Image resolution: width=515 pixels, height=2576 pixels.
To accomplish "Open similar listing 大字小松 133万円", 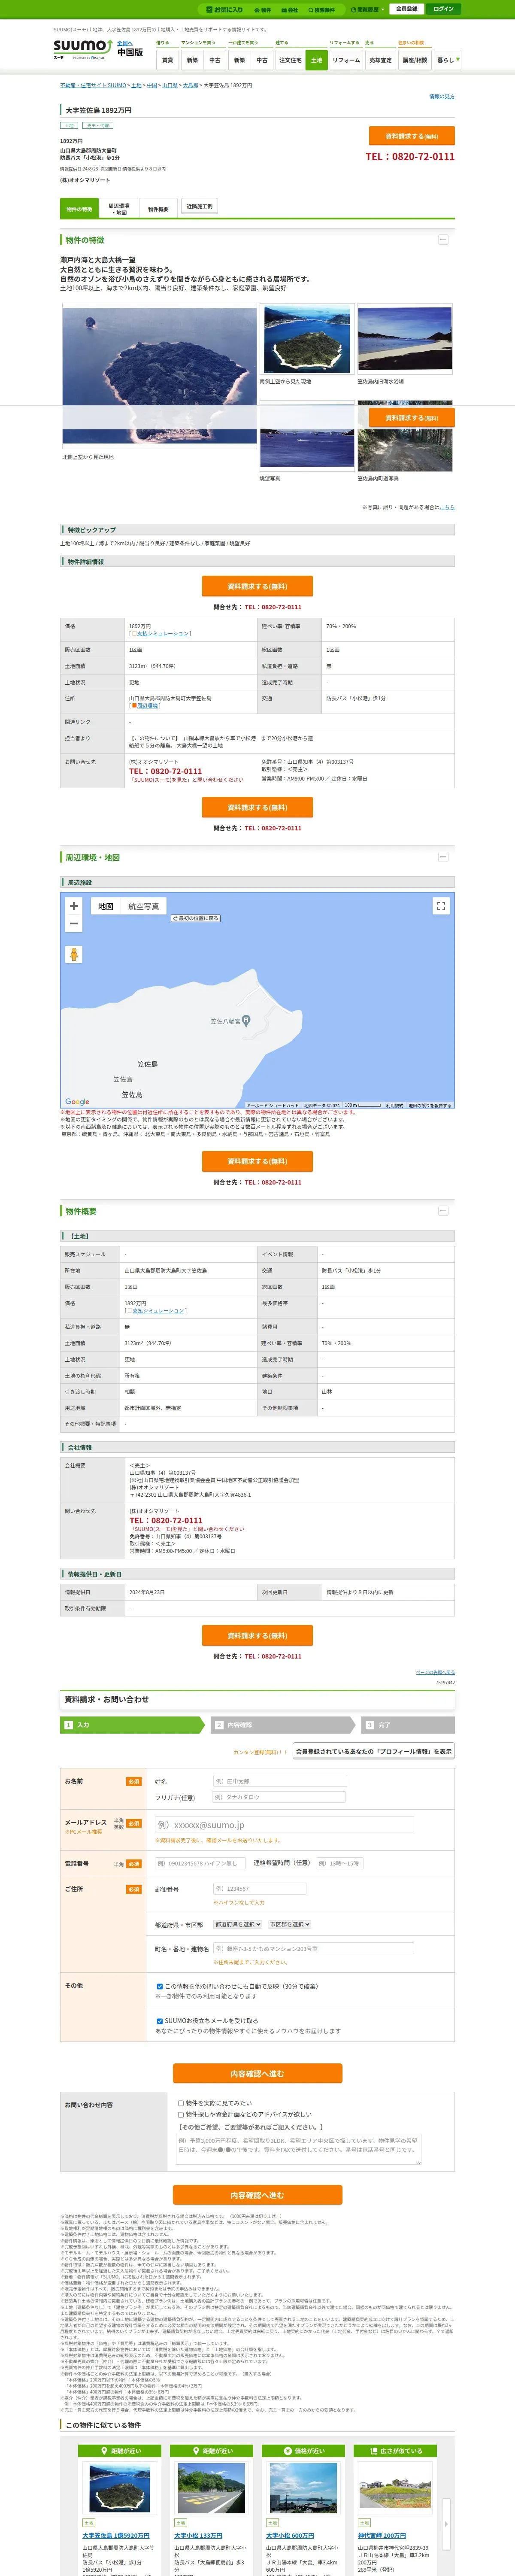I will point(198,2536).
